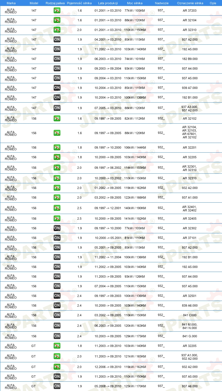222x391 pixels.
Task: Click the petrol icon in the 147 AR 37203 row
Action: coord(57,11)
